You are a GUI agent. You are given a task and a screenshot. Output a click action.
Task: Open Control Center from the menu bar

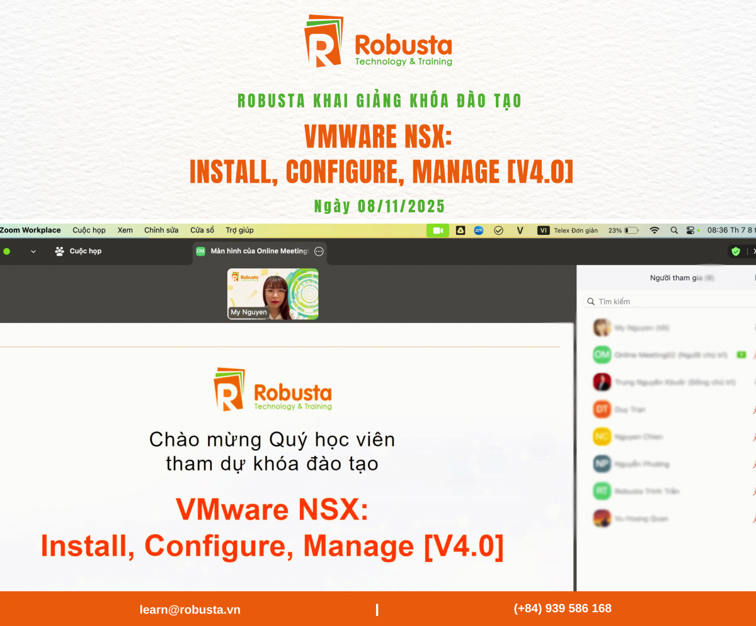pyautogui.click(x=690, y=230)
